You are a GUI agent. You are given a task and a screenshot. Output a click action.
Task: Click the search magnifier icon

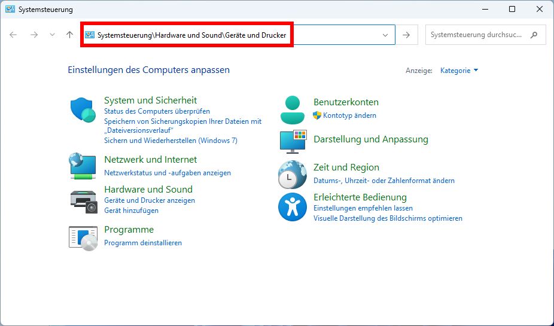534,35
